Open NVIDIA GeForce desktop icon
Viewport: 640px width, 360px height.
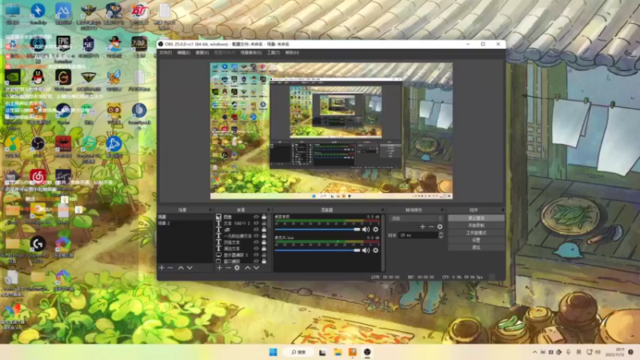pyautogui.click(x=13, y=77)
